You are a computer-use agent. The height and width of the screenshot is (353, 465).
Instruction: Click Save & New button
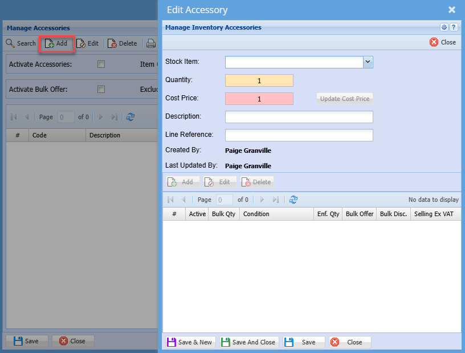tap(189, 342)
